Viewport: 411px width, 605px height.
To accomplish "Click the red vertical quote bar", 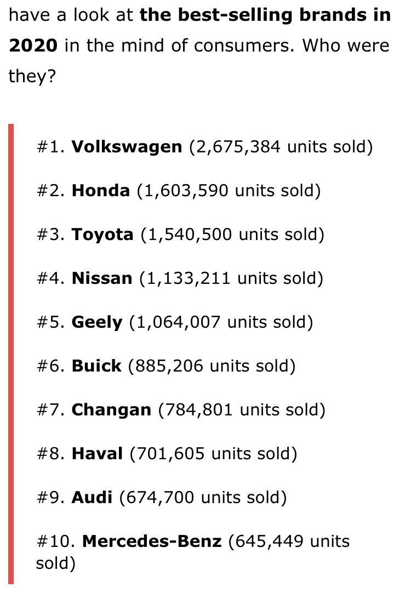I will tap(11, 354).
